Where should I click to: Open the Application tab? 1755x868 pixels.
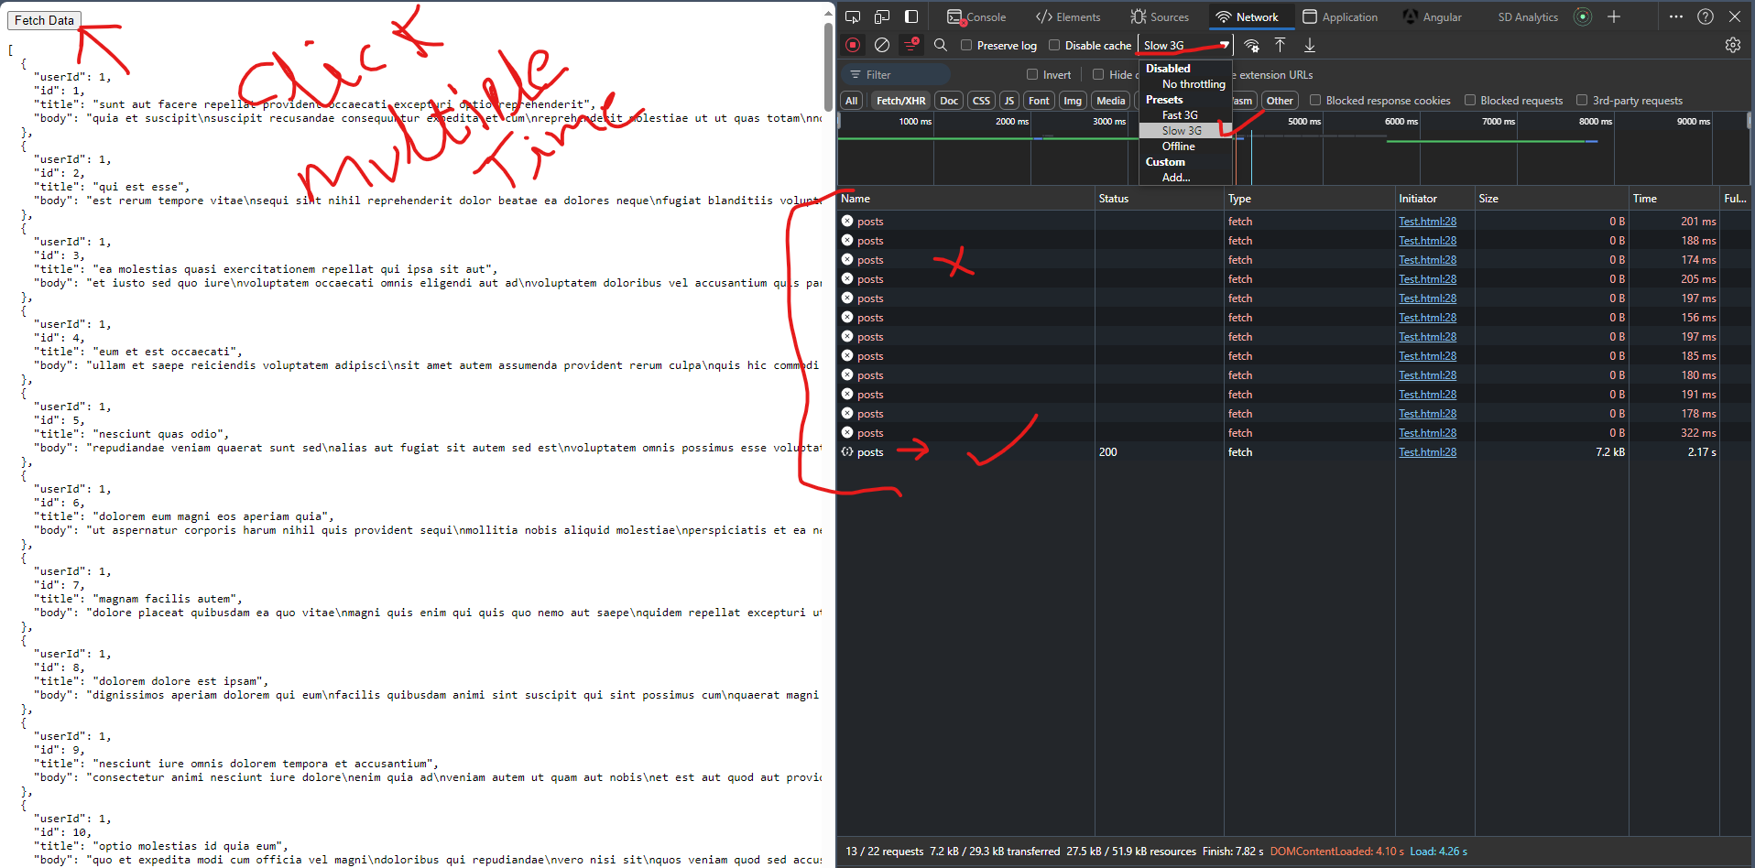[1340, 16]
